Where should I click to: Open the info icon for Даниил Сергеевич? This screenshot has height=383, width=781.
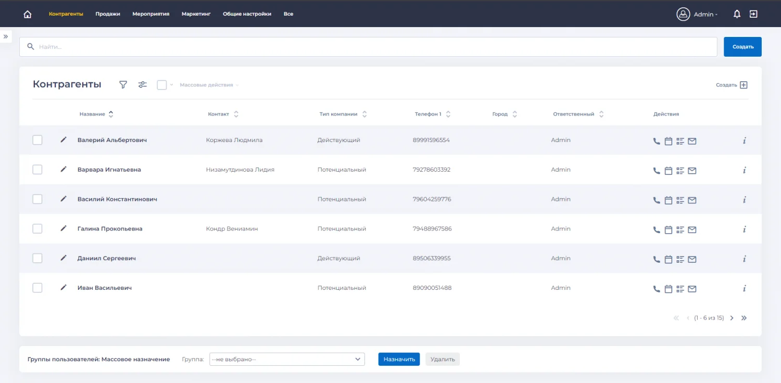pyautogui.click(x=745, y=259)
